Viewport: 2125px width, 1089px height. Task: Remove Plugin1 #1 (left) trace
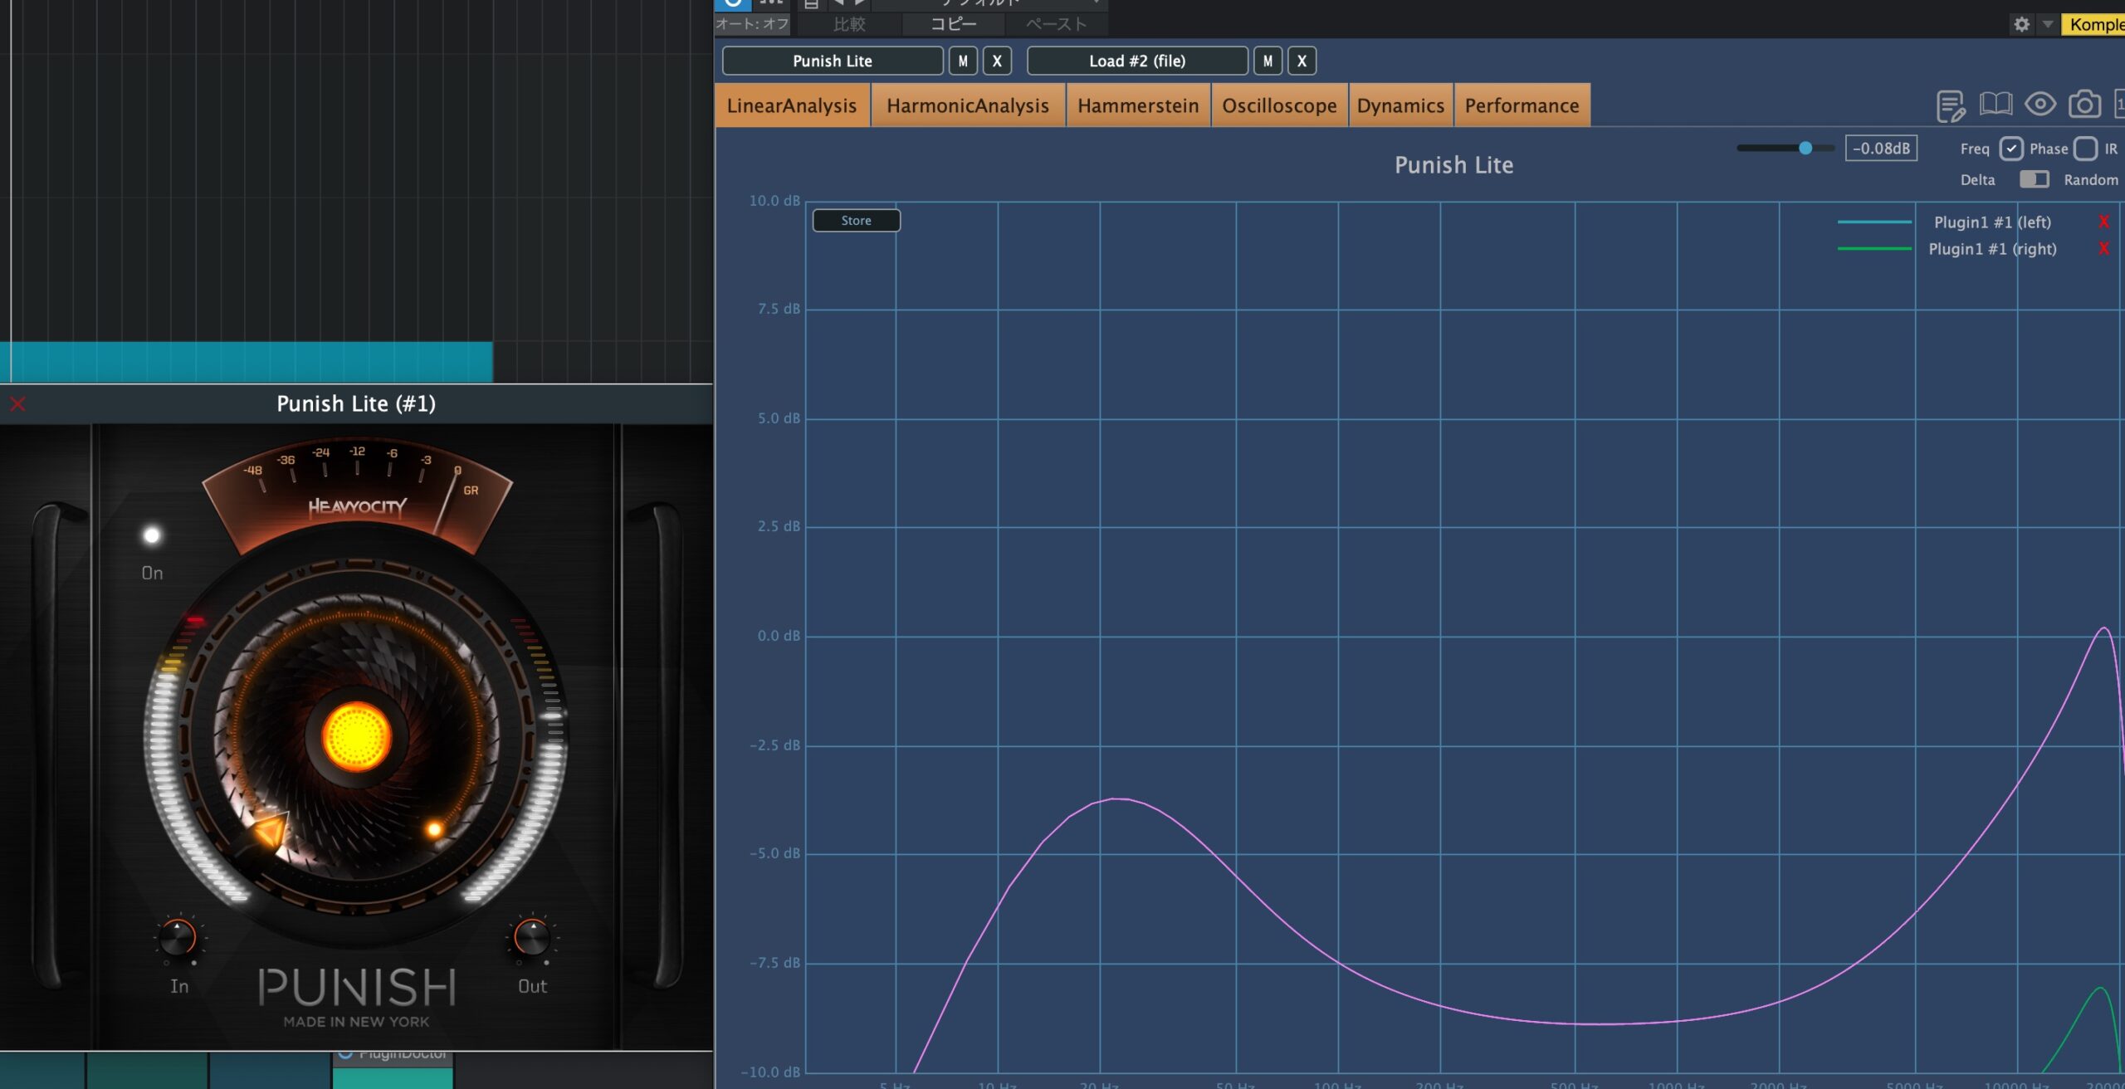pos(2103,222)
